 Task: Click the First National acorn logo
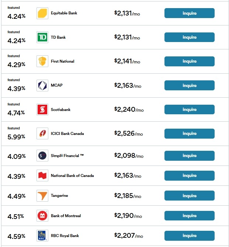click(42, 61)
